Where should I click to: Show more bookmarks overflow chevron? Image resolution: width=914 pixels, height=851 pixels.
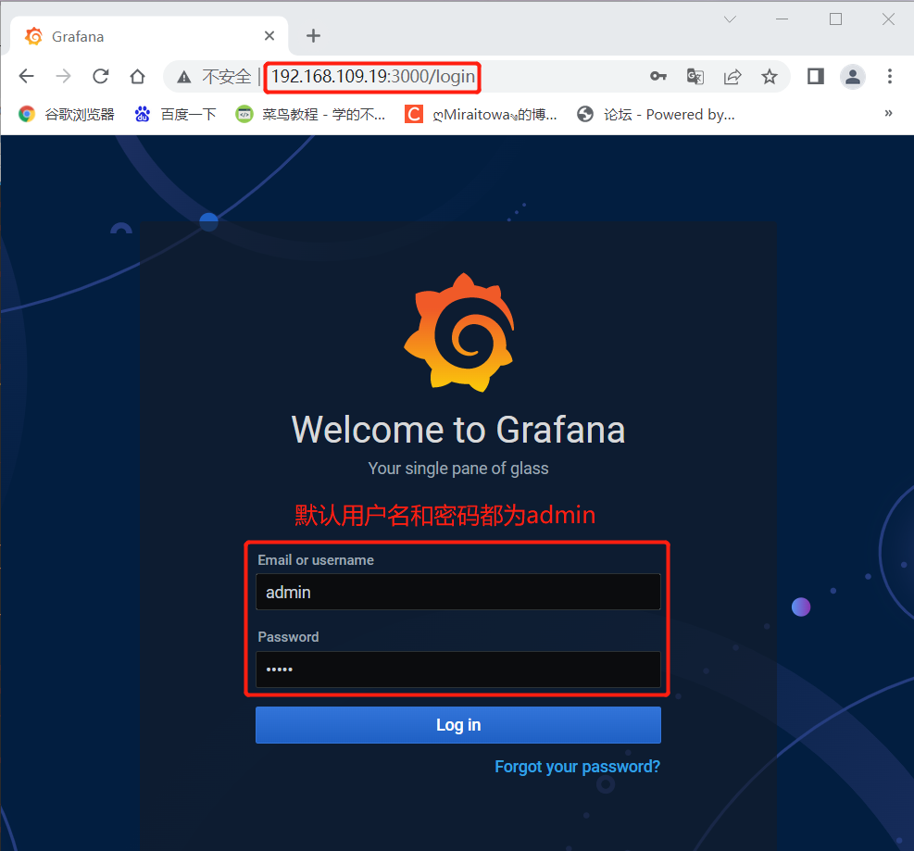point(888,114)
